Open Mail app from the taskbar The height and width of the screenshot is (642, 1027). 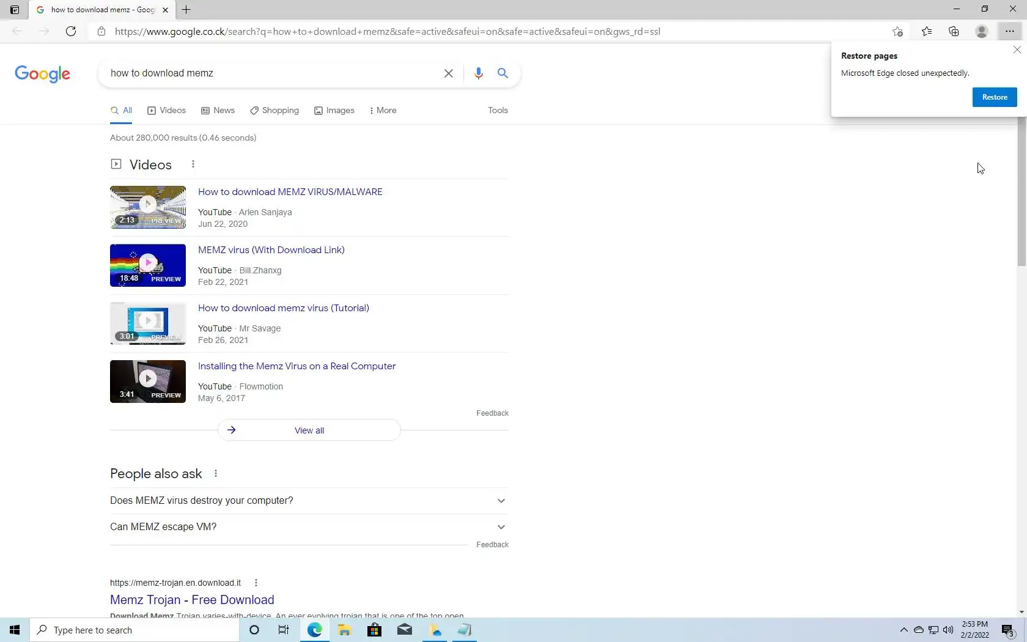(x=404, y=630)
